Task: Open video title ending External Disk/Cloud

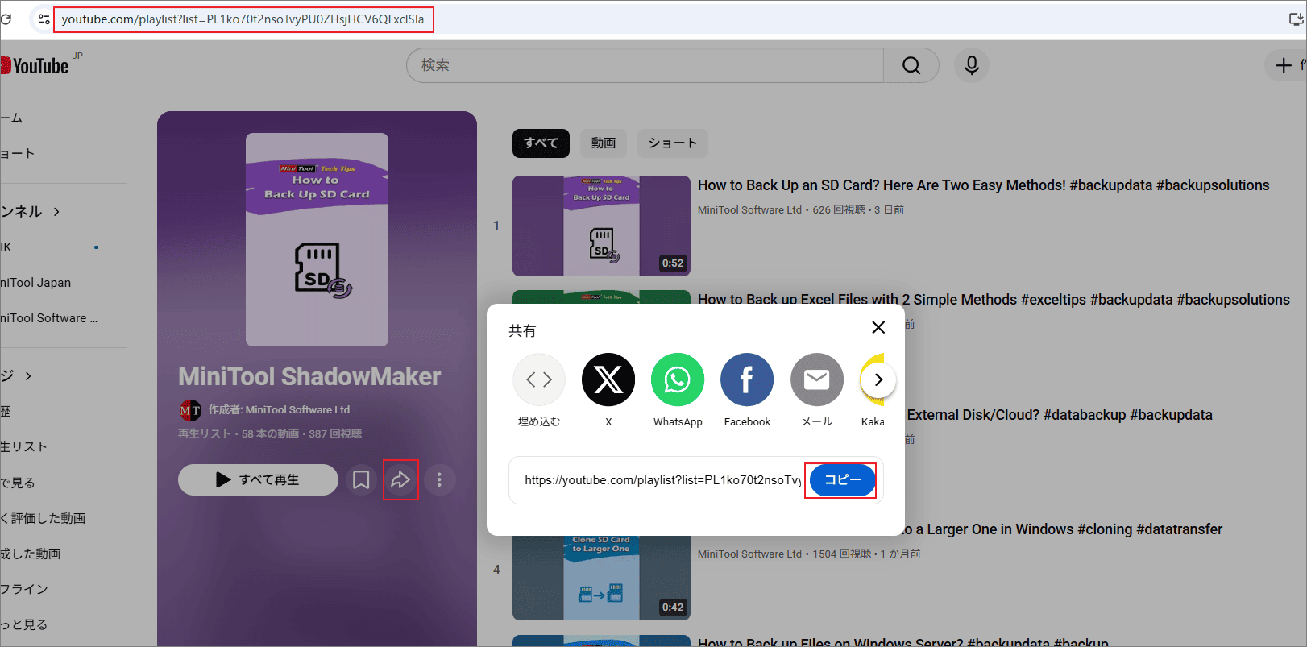Action: (1060, 415)
